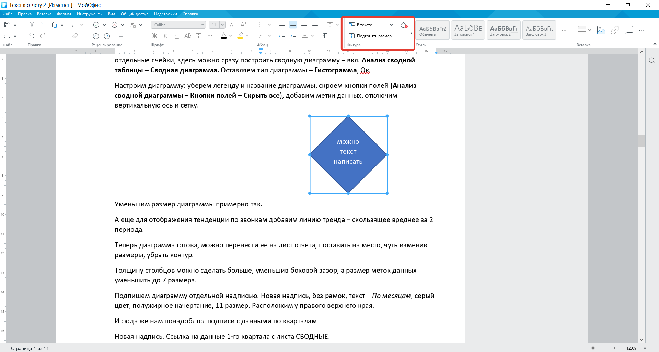Screen dimensions: 659x352
Task: Click the delete comment icon in Рецензирование
Action: coord(133,25)
